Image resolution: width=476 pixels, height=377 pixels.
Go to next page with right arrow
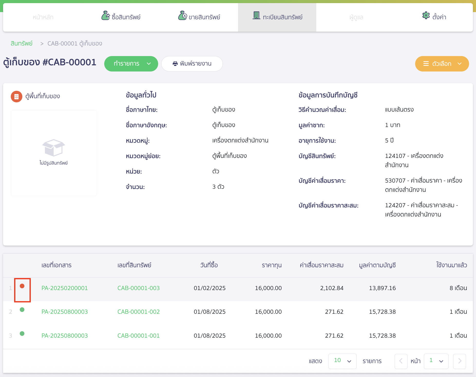tap(459, 361)
